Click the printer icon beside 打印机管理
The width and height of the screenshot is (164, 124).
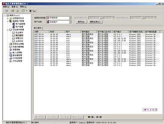[11, 58]
